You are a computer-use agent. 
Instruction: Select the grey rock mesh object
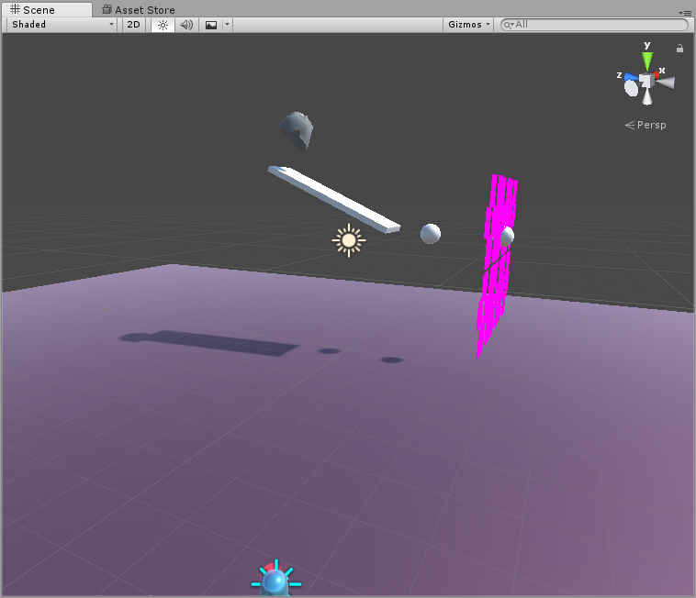click(297, 131)
